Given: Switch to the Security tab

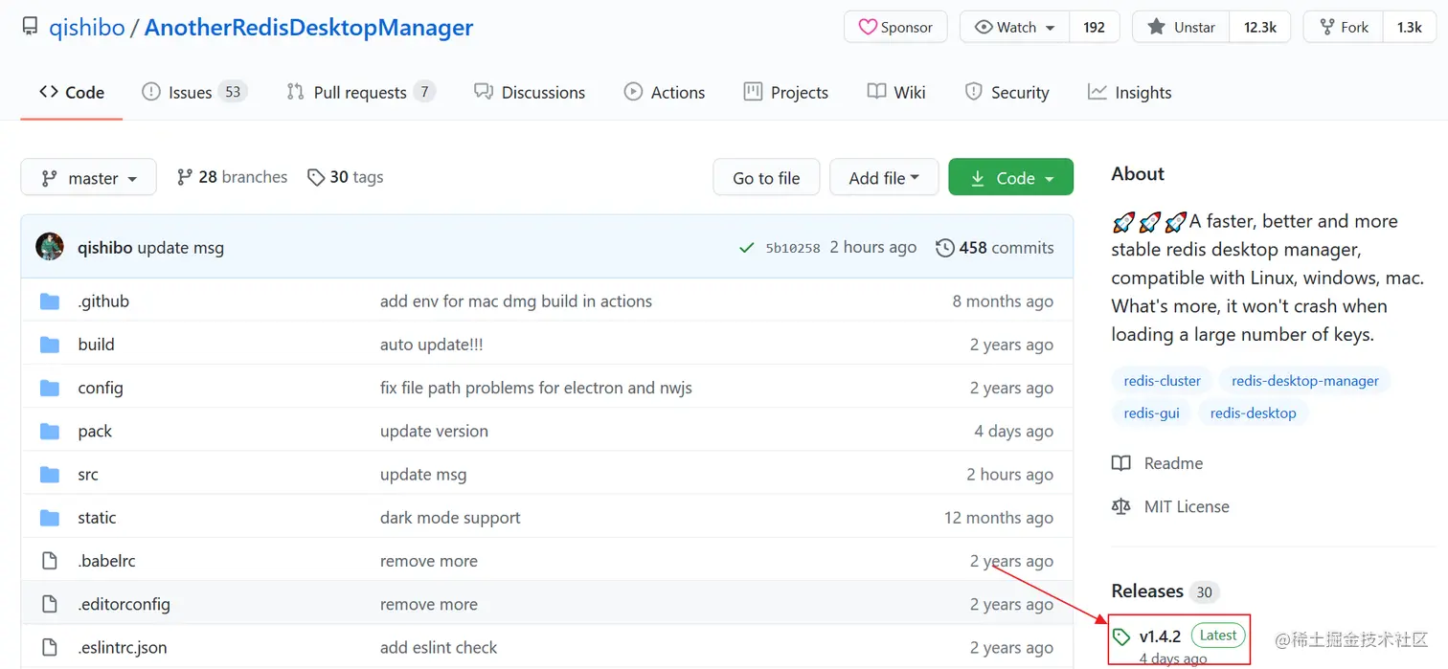Looking at the screenshot, I should (1007, 92).
